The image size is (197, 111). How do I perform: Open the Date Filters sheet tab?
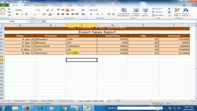(x=47, y=101)
